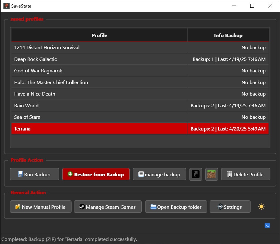280x244 pixels.
Task: Open Manage Steam Games
Action: 108,207
